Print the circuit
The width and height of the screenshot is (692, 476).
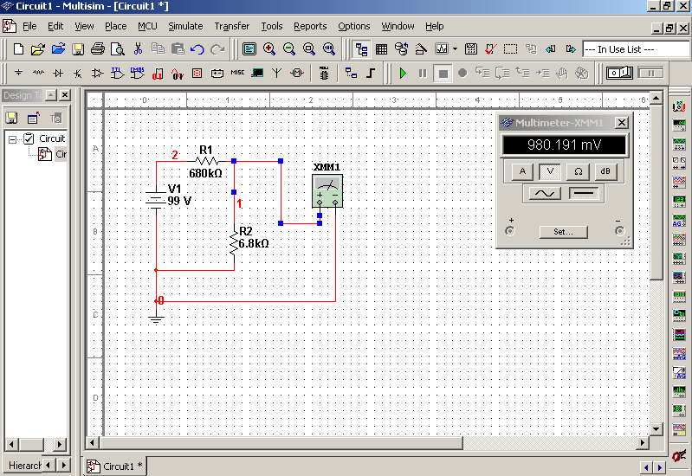point(98,49)
